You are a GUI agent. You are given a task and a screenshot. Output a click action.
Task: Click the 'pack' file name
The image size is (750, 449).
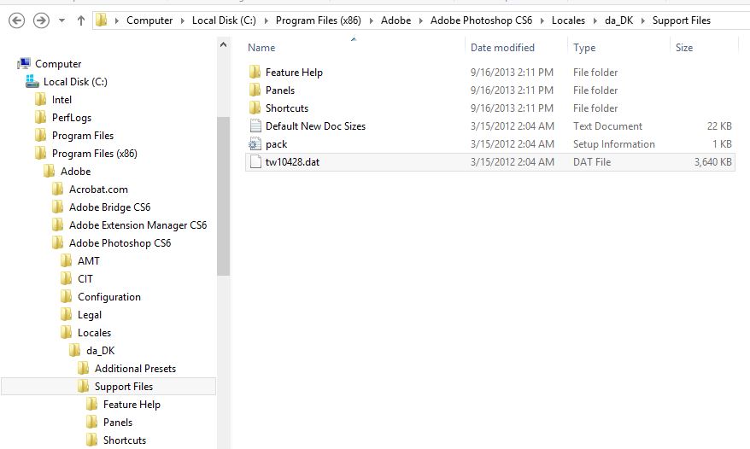(276, 144)
